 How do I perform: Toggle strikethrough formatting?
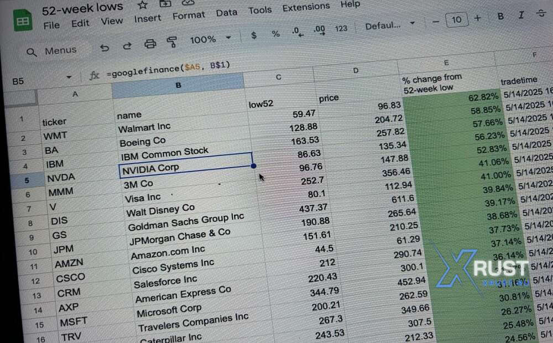pyautogui.click(x=542, y=14)
